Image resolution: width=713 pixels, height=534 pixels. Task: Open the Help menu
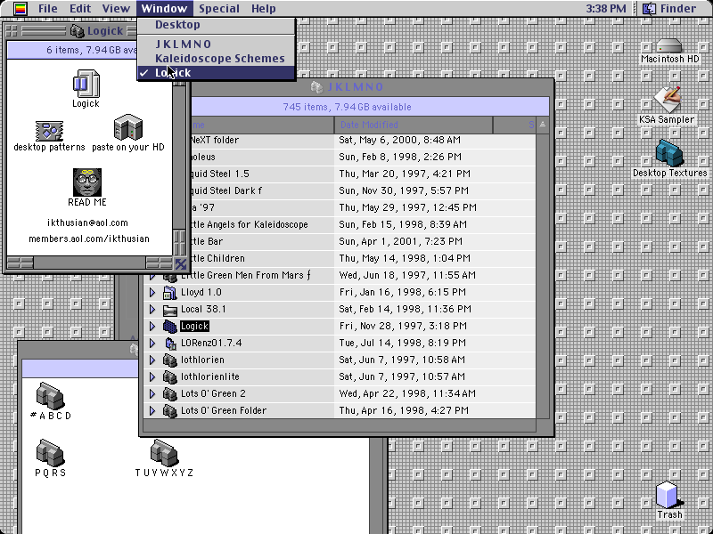[263, 9]
